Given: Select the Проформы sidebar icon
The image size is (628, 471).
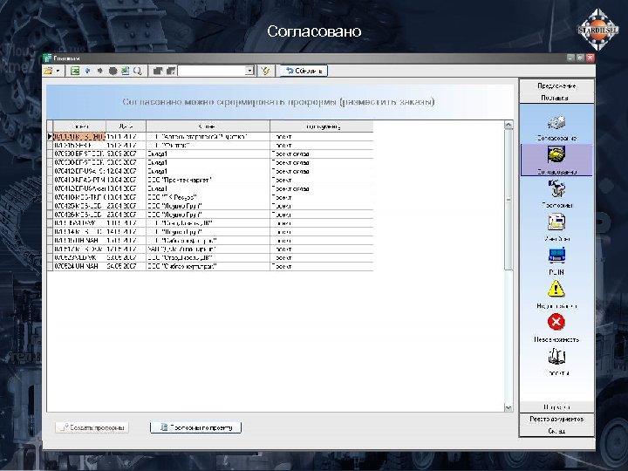Looking at the screenshot, I should [556, 189].
